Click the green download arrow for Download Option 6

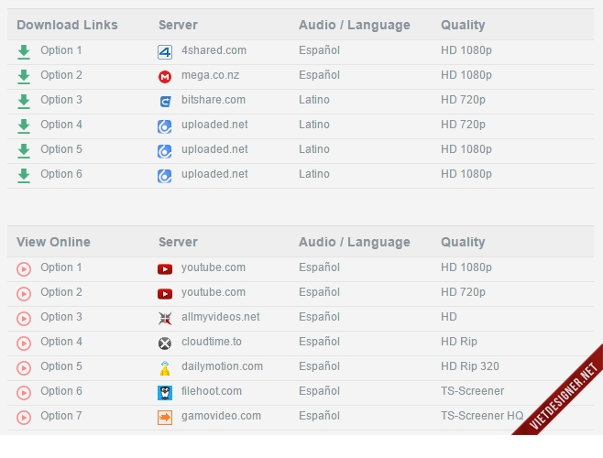click(24, 175)
